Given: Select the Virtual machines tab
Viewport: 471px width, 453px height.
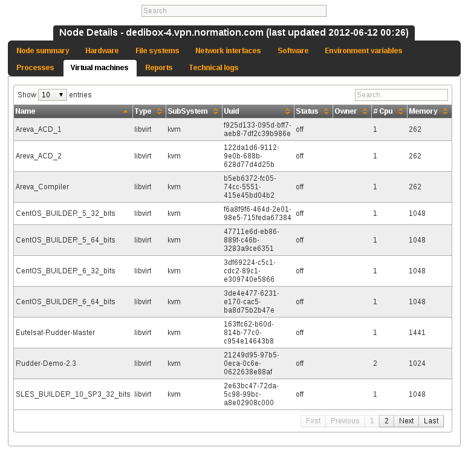Looking at the screenshot, I should tap(99, 68).
